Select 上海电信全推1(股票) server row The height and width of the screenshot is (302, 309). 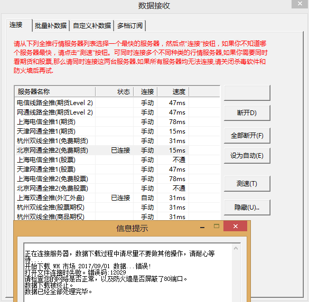coord(117,160)
